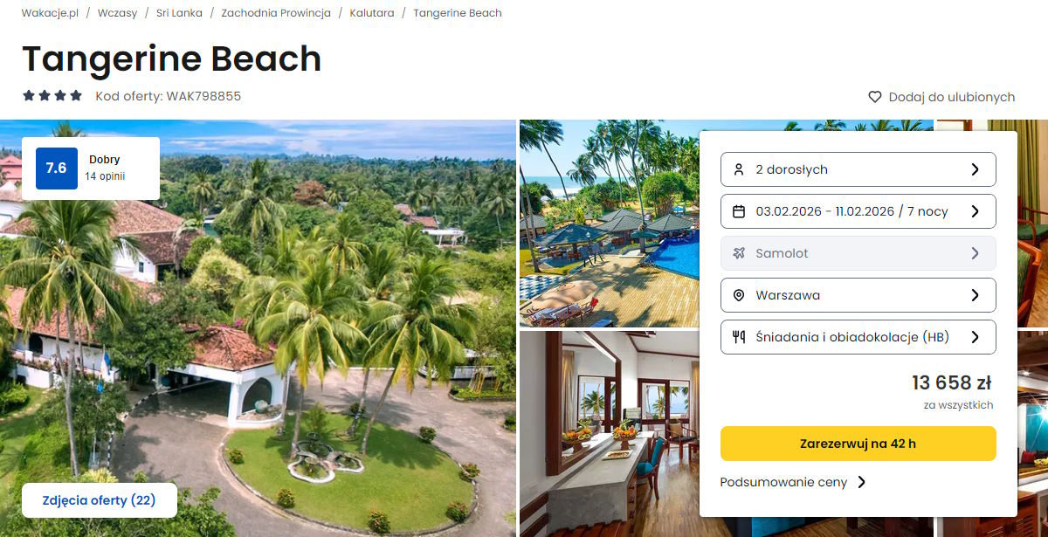Image resolution: width=1048 pixels, height=537 pixels.
Task: Go to Sri Lanka breadcrumb
Action: (179, 13)
